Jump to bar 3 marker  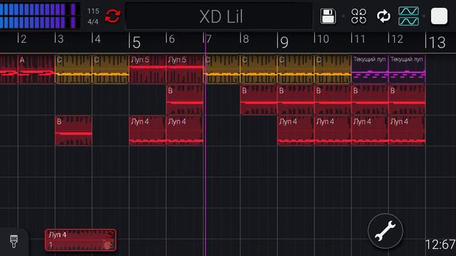(59, 39)
